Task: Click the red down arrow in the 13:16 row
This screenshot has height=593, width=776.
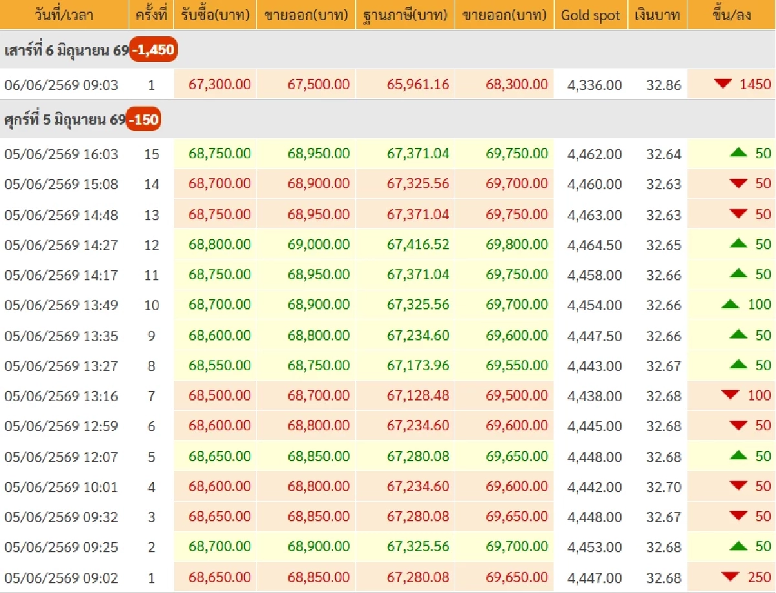Action: (730, 395)
